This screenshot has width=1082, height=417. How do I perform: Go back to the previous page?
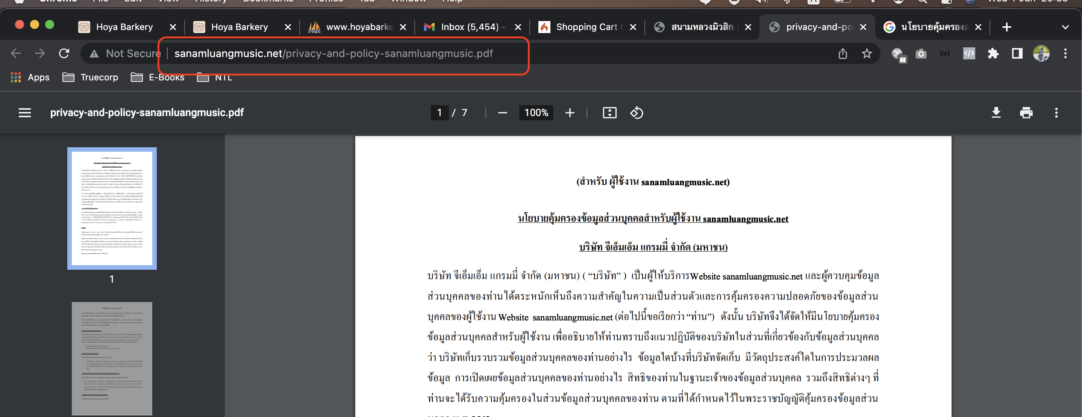tap(16, 53)
